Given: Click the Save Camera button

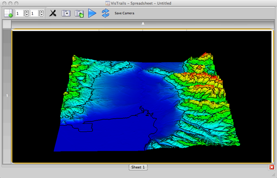Looking at the screenshot, I should pyautogui.click(x=124, y=13).
